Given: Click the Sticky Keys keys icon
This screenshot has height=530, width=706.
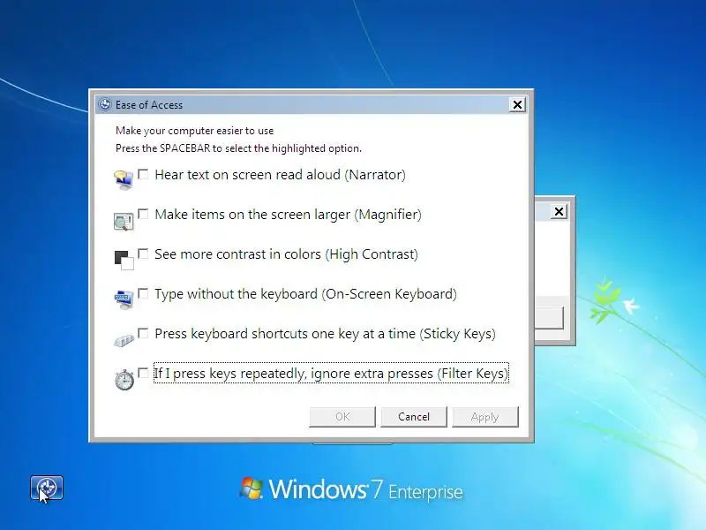Looking at the screenshot, I should pyautogui.click(x=124, y=340).
